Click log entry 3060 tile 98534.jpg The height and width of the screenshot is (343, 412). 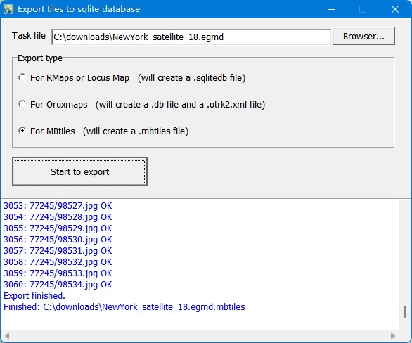tap(58, 285)
